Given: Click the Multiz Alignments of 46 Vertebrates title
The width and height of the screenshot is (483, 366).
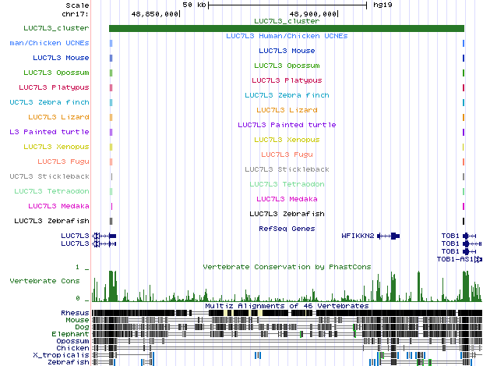Looking at the screenshot, I should coord(287,306).
